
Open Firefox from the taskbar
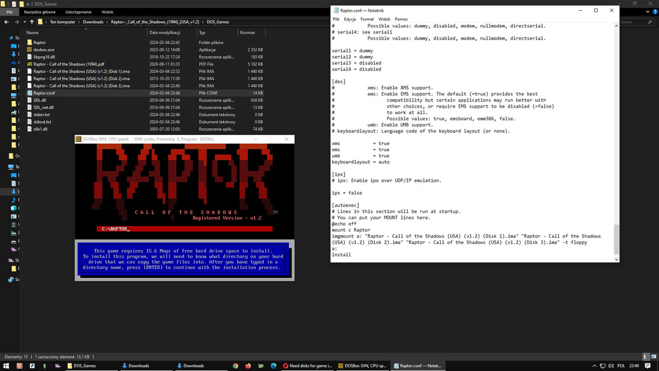[x=248, y=366]
